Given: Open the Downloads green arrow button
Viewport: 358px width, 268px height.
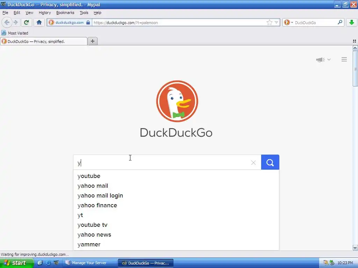Looking at the screenshot, I should tap(351, 22).
